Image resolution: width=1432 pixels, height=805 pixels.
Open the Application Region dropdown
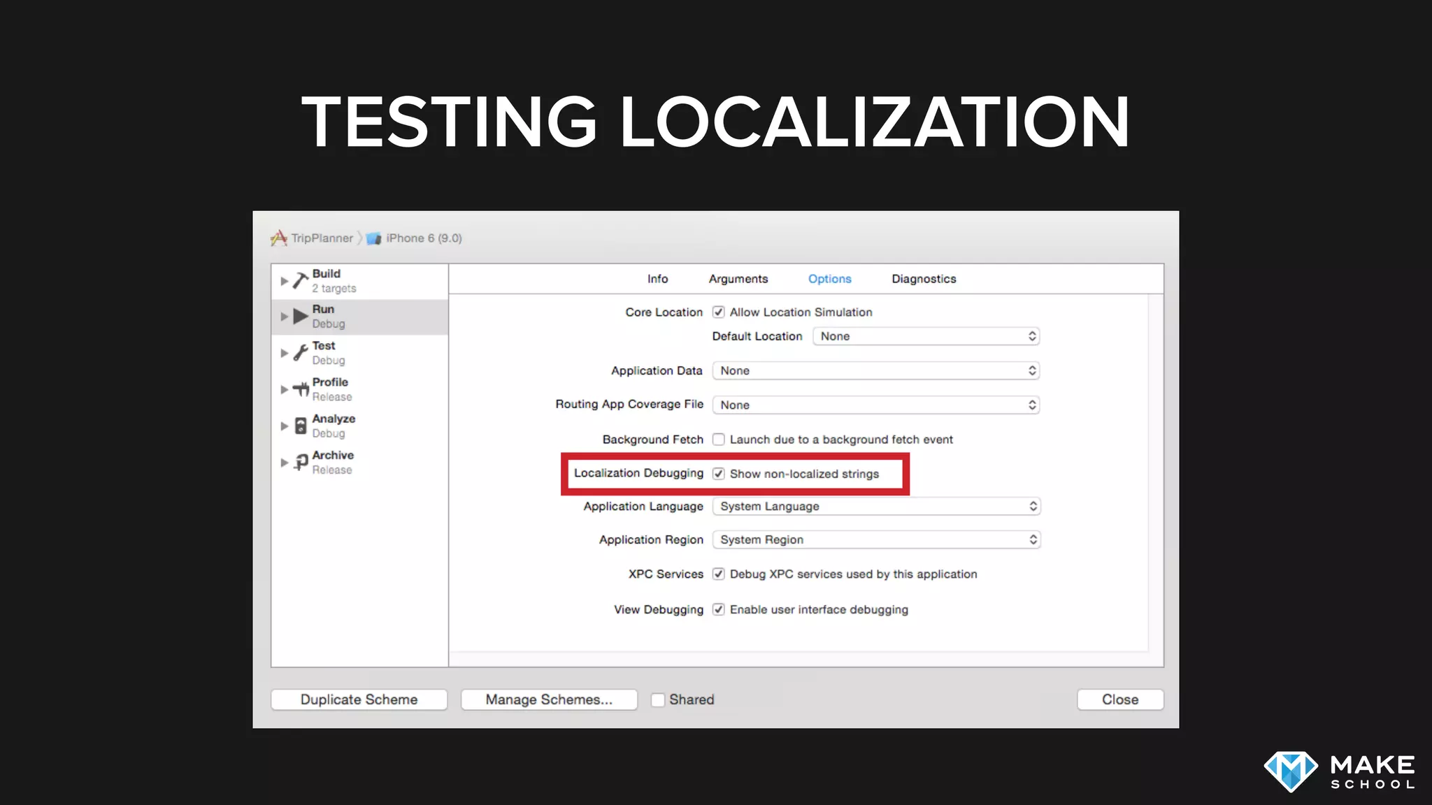pos(876,539)
